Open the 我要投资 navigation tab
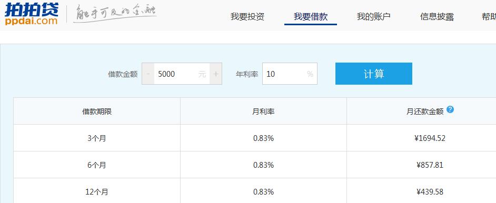 tap(247, 17)
